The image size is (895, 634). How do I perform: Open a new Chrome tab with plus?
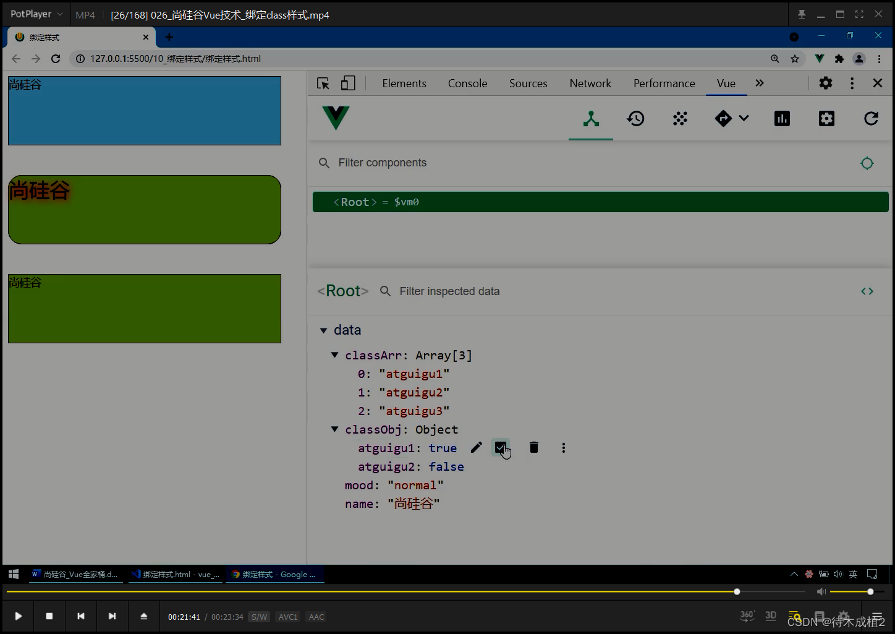(169, 37)
